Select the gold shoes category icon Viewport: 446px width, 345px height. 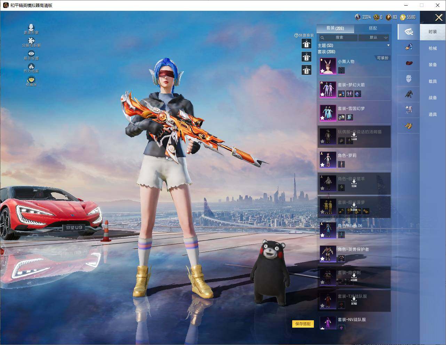pyautogui.click(x=409, y=126)
